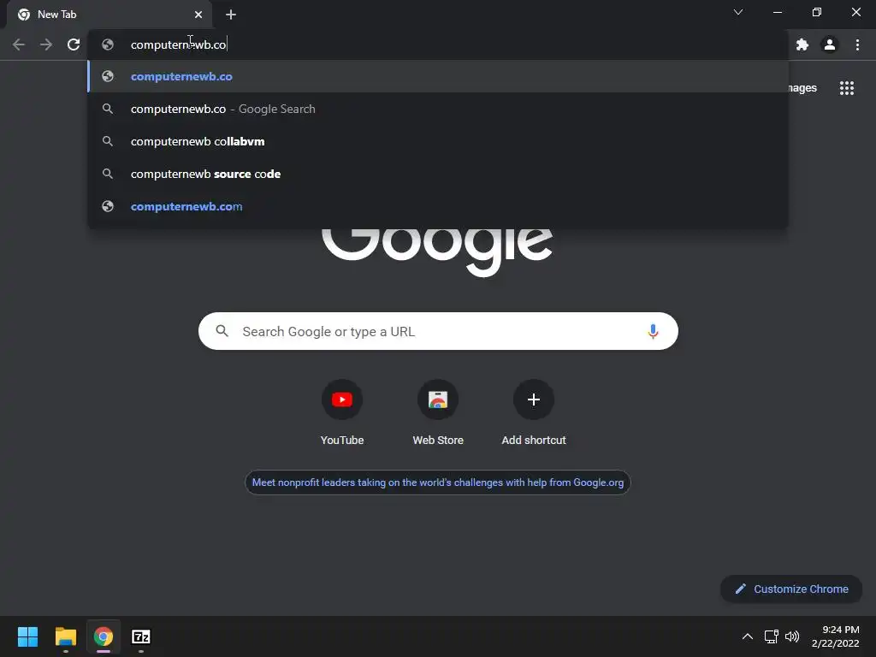
Task: Click the globe icon in the address bar
Action: [x=108, y=44]
